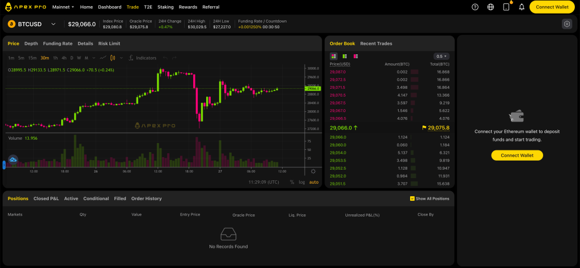Open the Home menu item
The width and height of the screenshot is (580, 268).
(87, 7)
